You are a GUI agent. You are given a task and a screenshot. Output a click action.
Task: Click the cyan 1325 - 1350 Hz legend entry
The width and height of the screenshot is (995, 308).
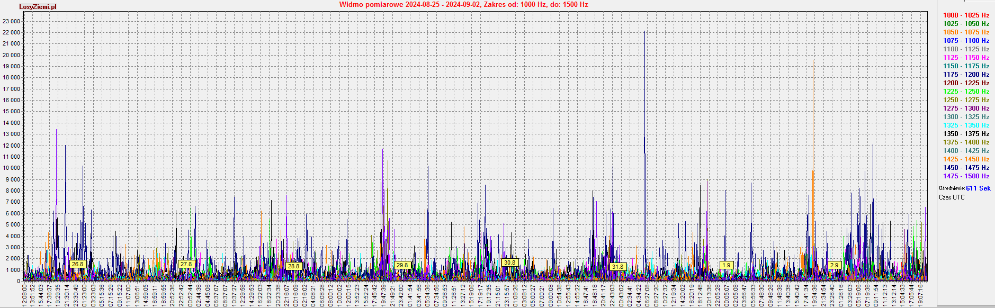tap(966, 125)
